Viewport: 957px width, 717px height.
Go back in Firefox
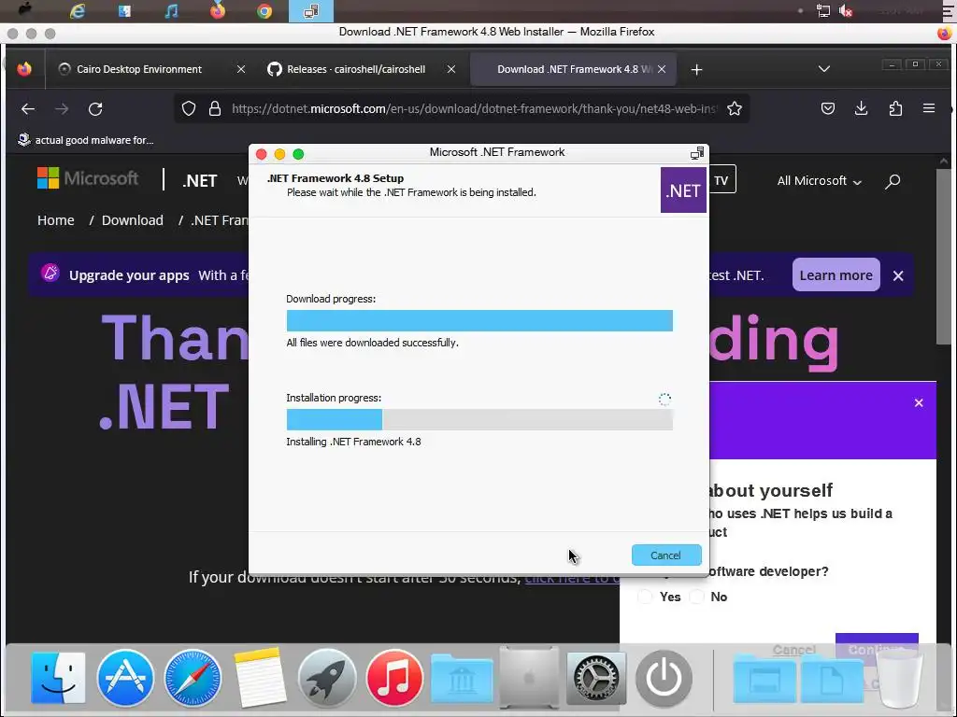[28, 109]
